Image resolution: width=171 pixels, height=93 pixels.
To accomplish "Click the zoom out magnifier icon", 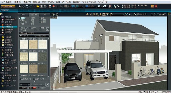I will point(97,14).
